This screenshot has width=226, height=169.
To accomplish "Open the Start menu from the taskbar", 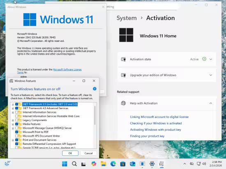I will (65, 164).
